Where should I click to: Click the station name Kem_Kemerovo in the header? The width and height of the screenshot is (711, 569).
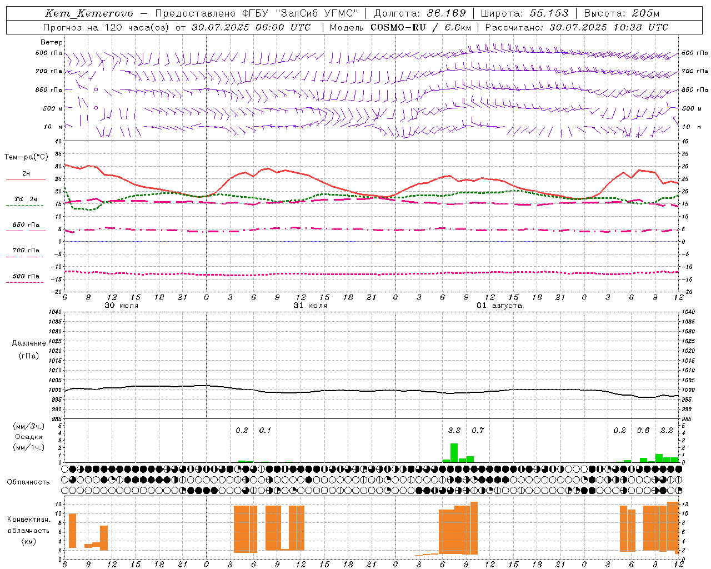89,13
